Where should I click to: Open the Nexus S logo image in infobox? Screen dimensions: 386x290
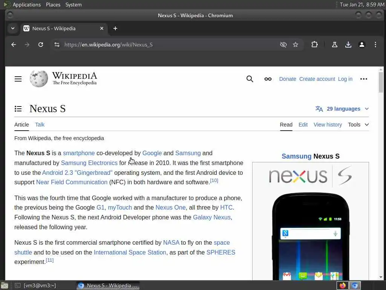[x=311, y=176]
